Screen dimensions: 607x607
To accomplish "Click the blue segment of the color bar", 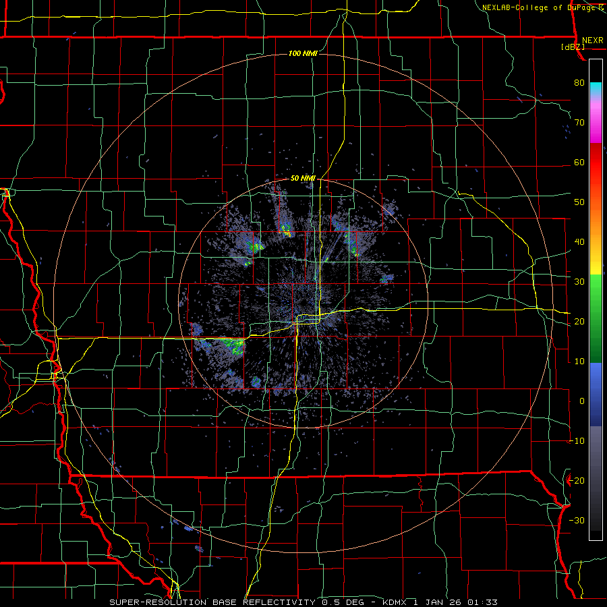I will click(x=596, y=395).
